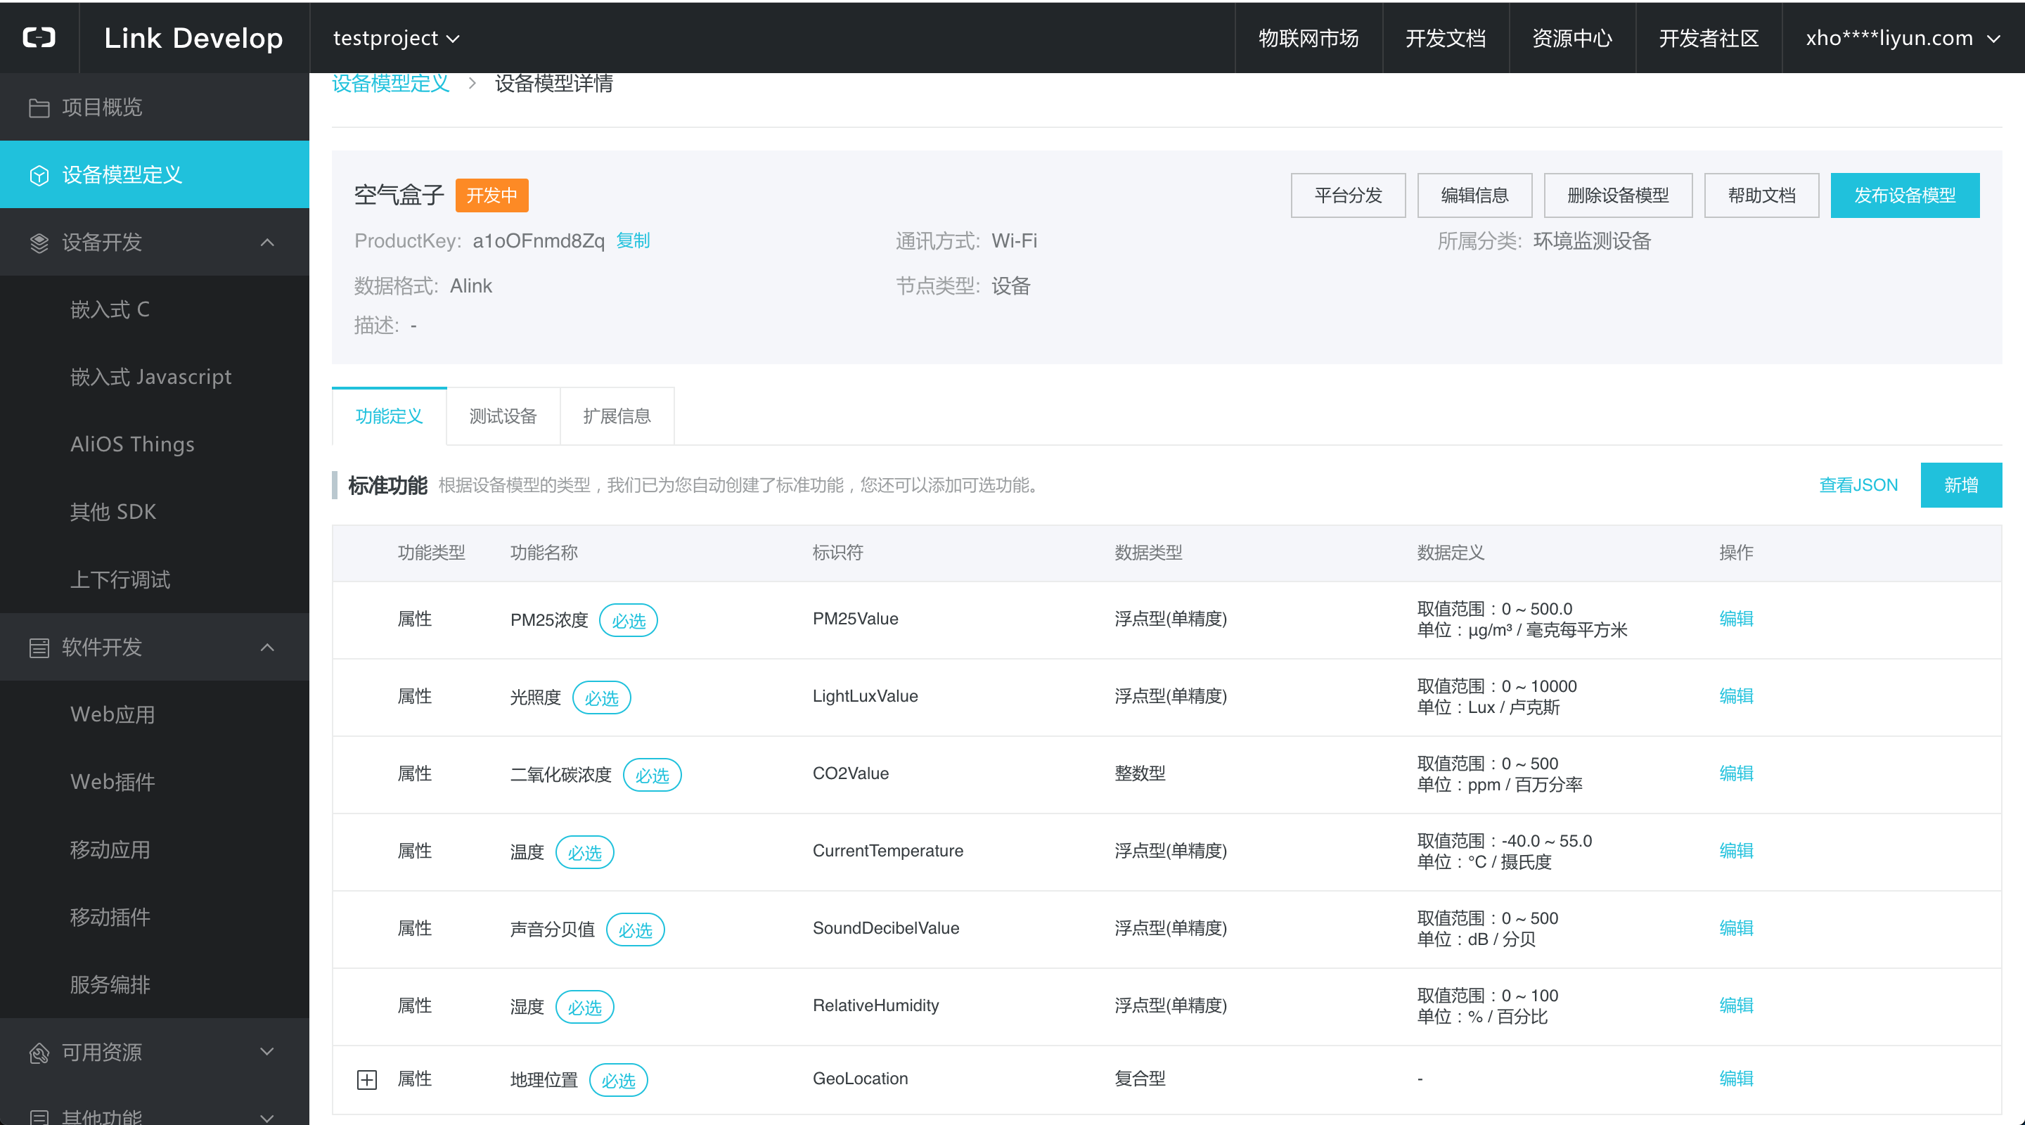Click the Link Develop logo icon
The height and width of the screenshot is (1125, 2025).
click(39, 38)
